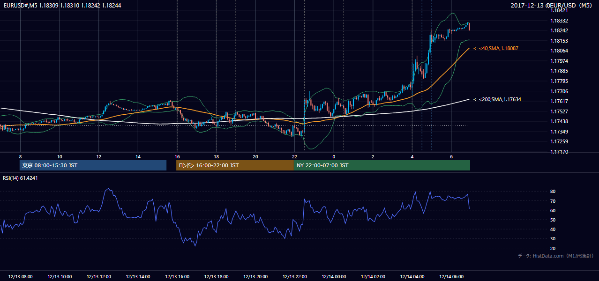Image resolution: width=599 pixels, height=281 pixels.
Task: Click RSI scale value 70
Action: pyautogui.click(x=553, y=201)
